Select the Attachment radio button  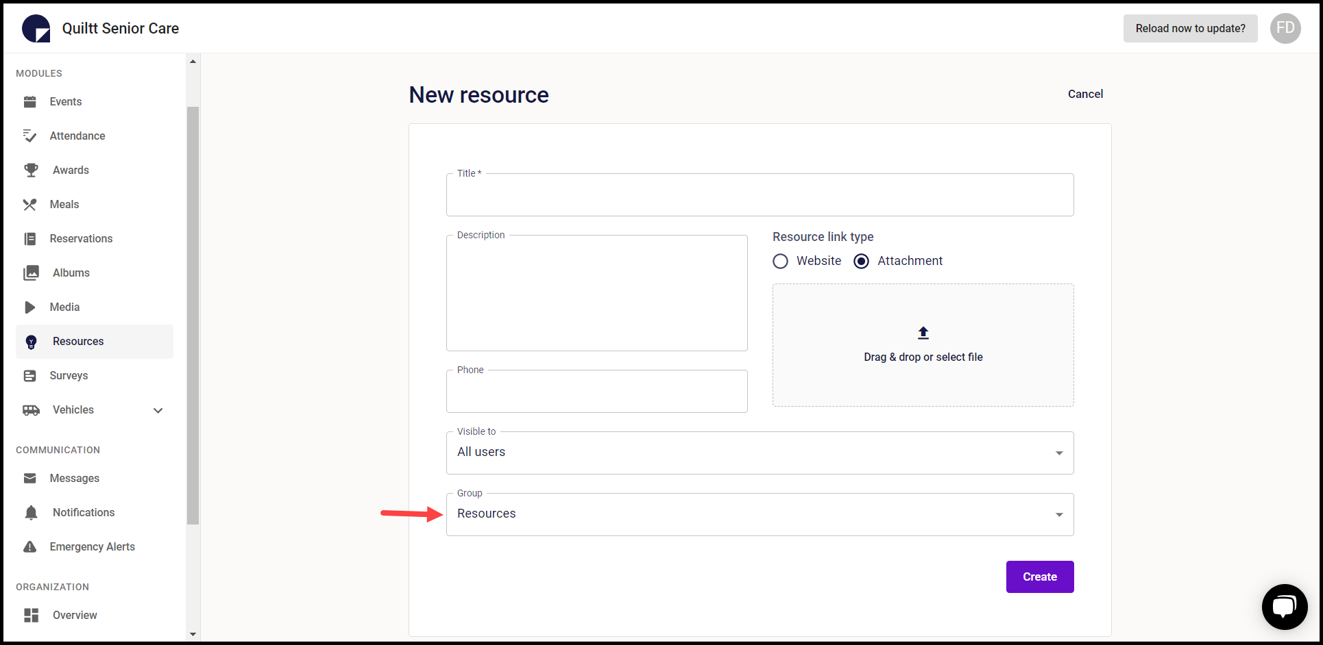862,262
